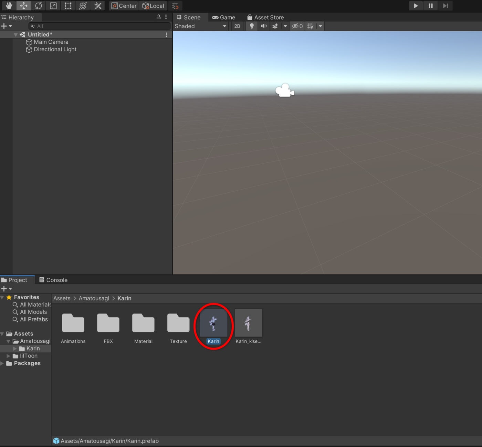Select the Karin prefab thumbnail
The height and width of the screenshot is (447, 482).
[213, 323]
